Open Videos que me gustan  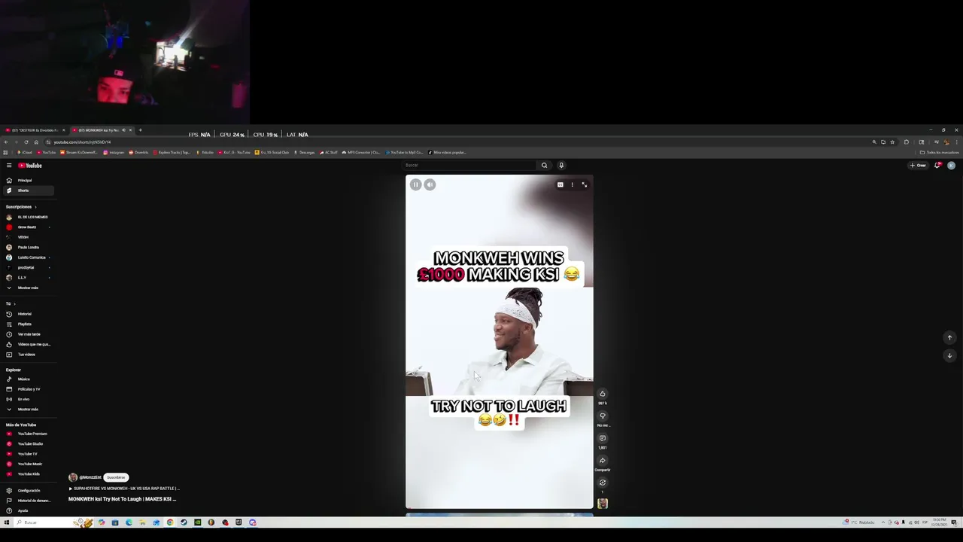tap(27, 344)
